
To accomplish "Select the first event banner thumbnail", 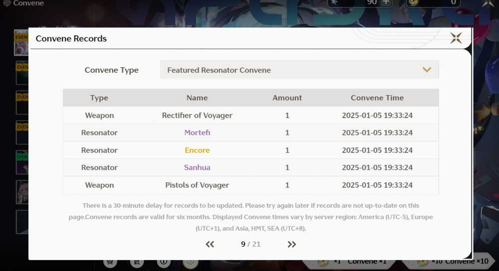I will click(x=21, y=42).
